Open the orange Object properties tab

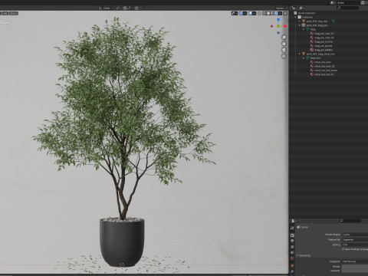292,266
